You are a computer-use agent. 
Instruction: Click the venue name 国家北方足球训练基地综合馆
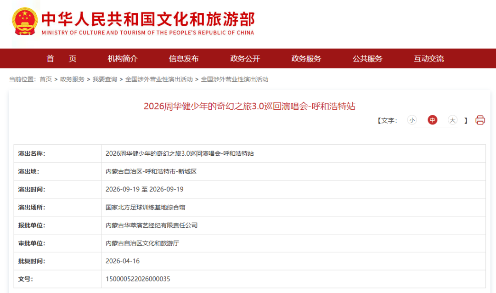tap(146, 207)
